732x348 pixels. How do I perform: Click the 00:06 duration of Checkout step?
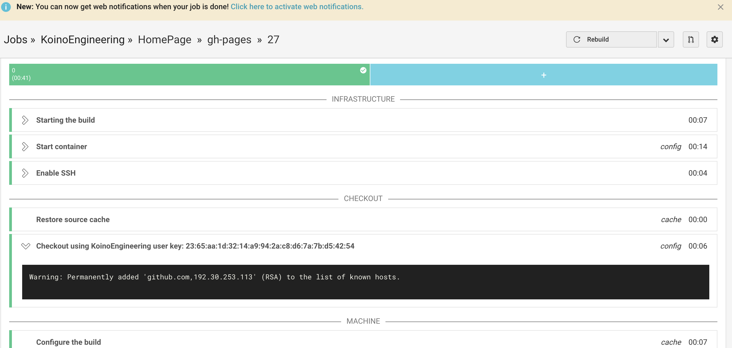point(698,246)
